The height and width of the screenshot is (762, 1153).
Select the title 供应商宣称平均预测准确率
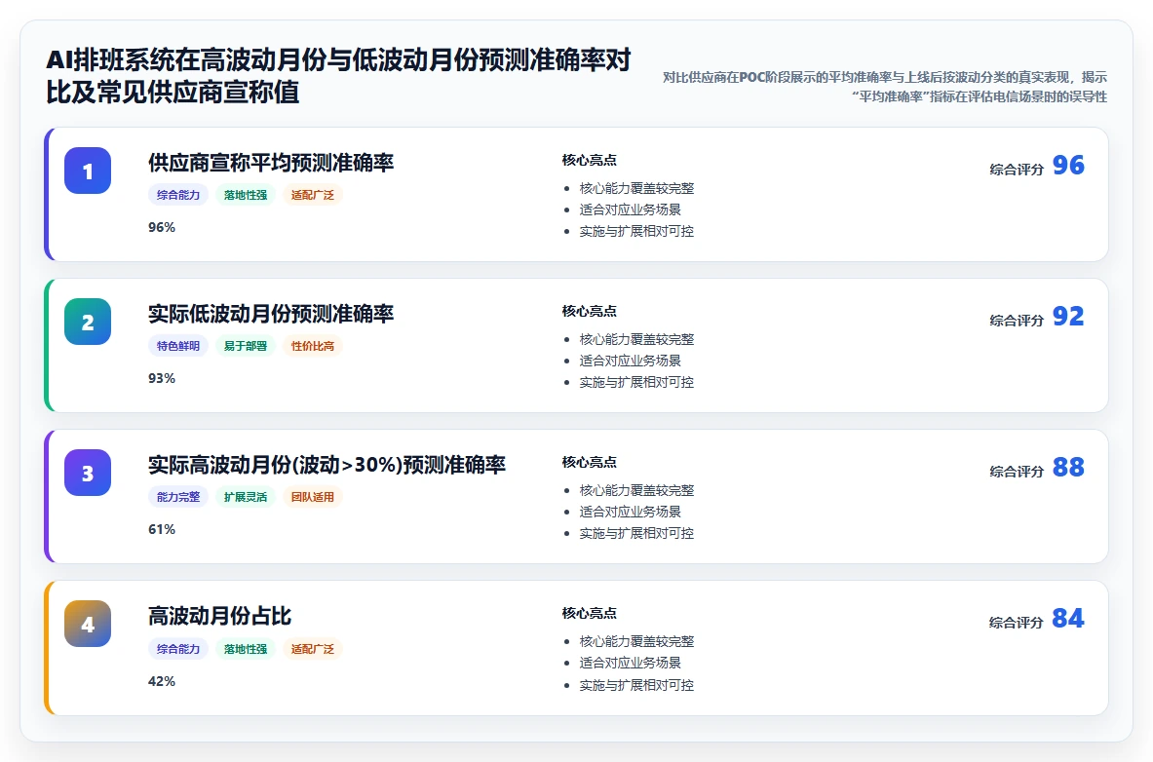click(x=271, y=163)
